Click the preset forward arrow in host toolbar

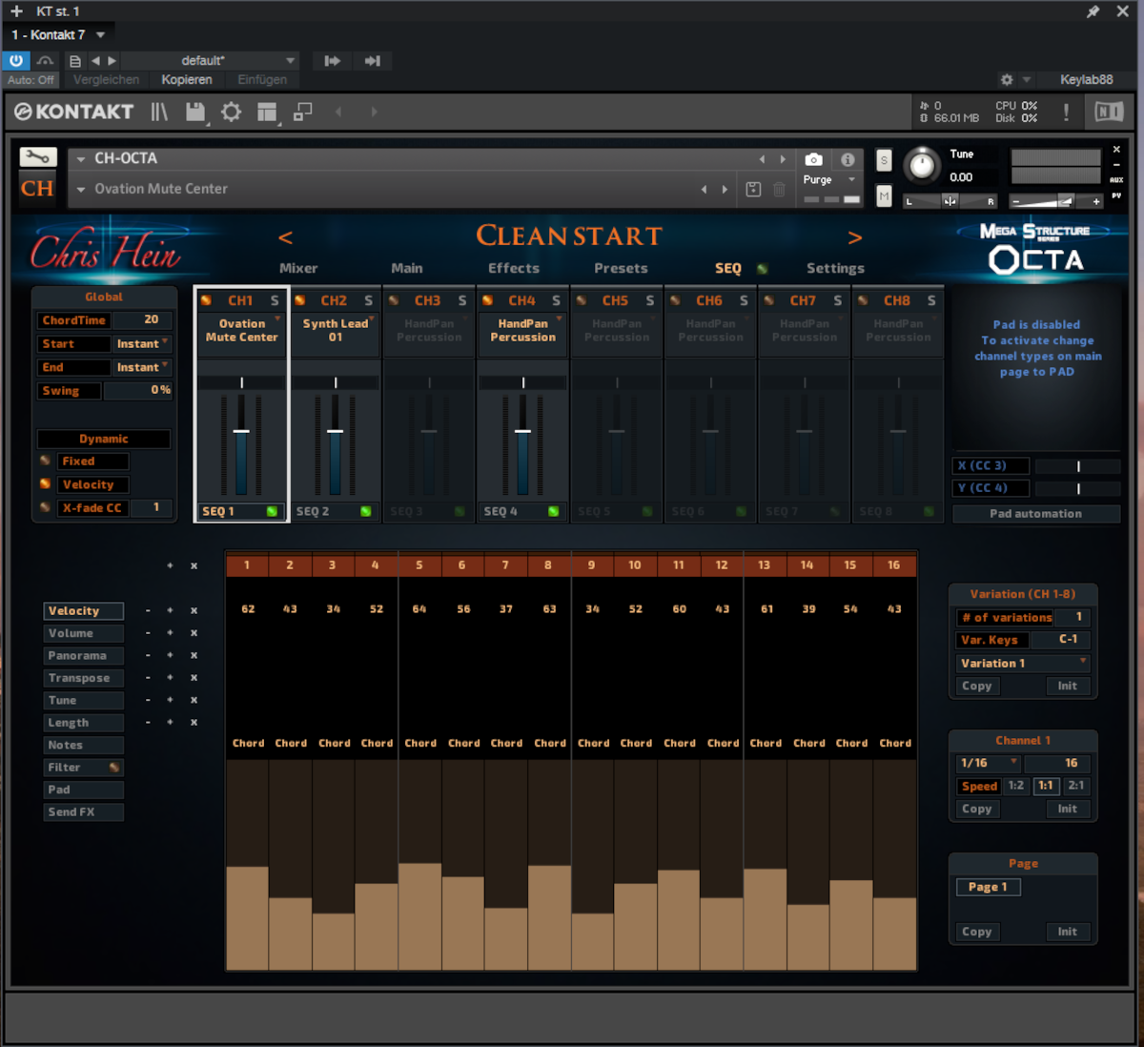click(112, 61)
